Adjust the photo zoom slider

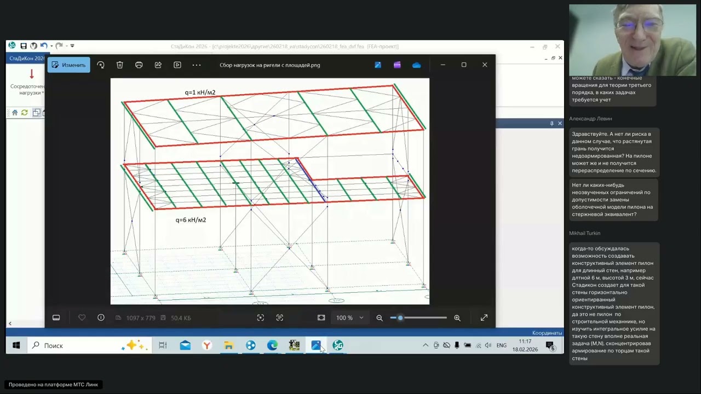point(418,317)
